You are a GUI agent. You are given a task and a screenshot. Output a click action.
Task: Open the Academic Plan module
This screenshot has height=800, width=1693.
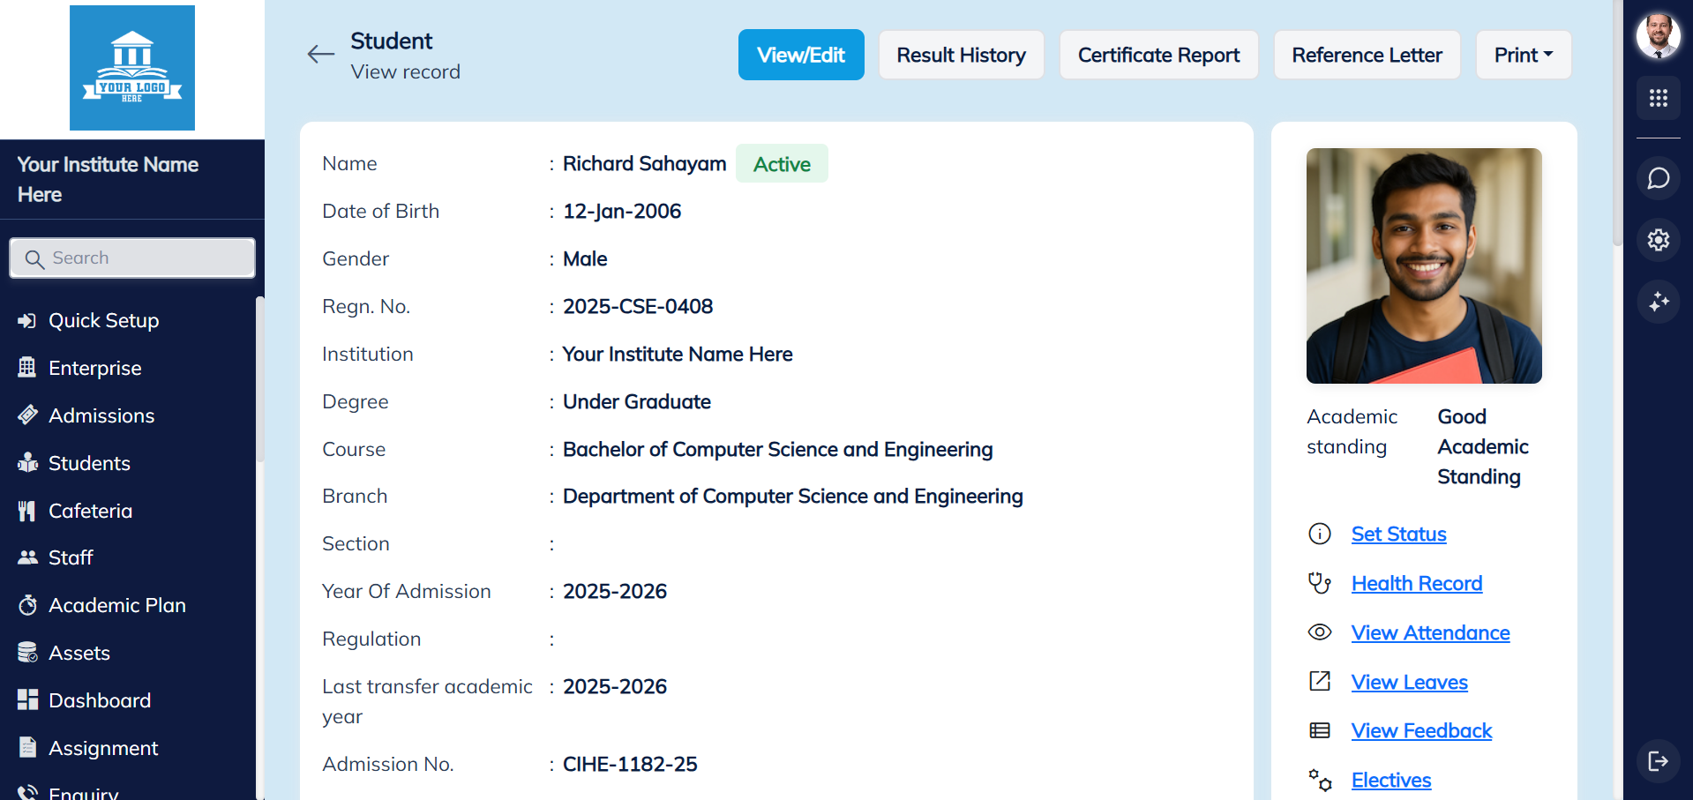[117, 605]
